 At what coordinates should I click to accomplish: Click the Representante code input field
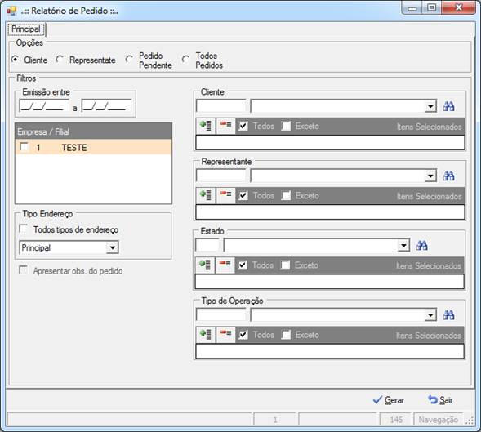[220, 176]
